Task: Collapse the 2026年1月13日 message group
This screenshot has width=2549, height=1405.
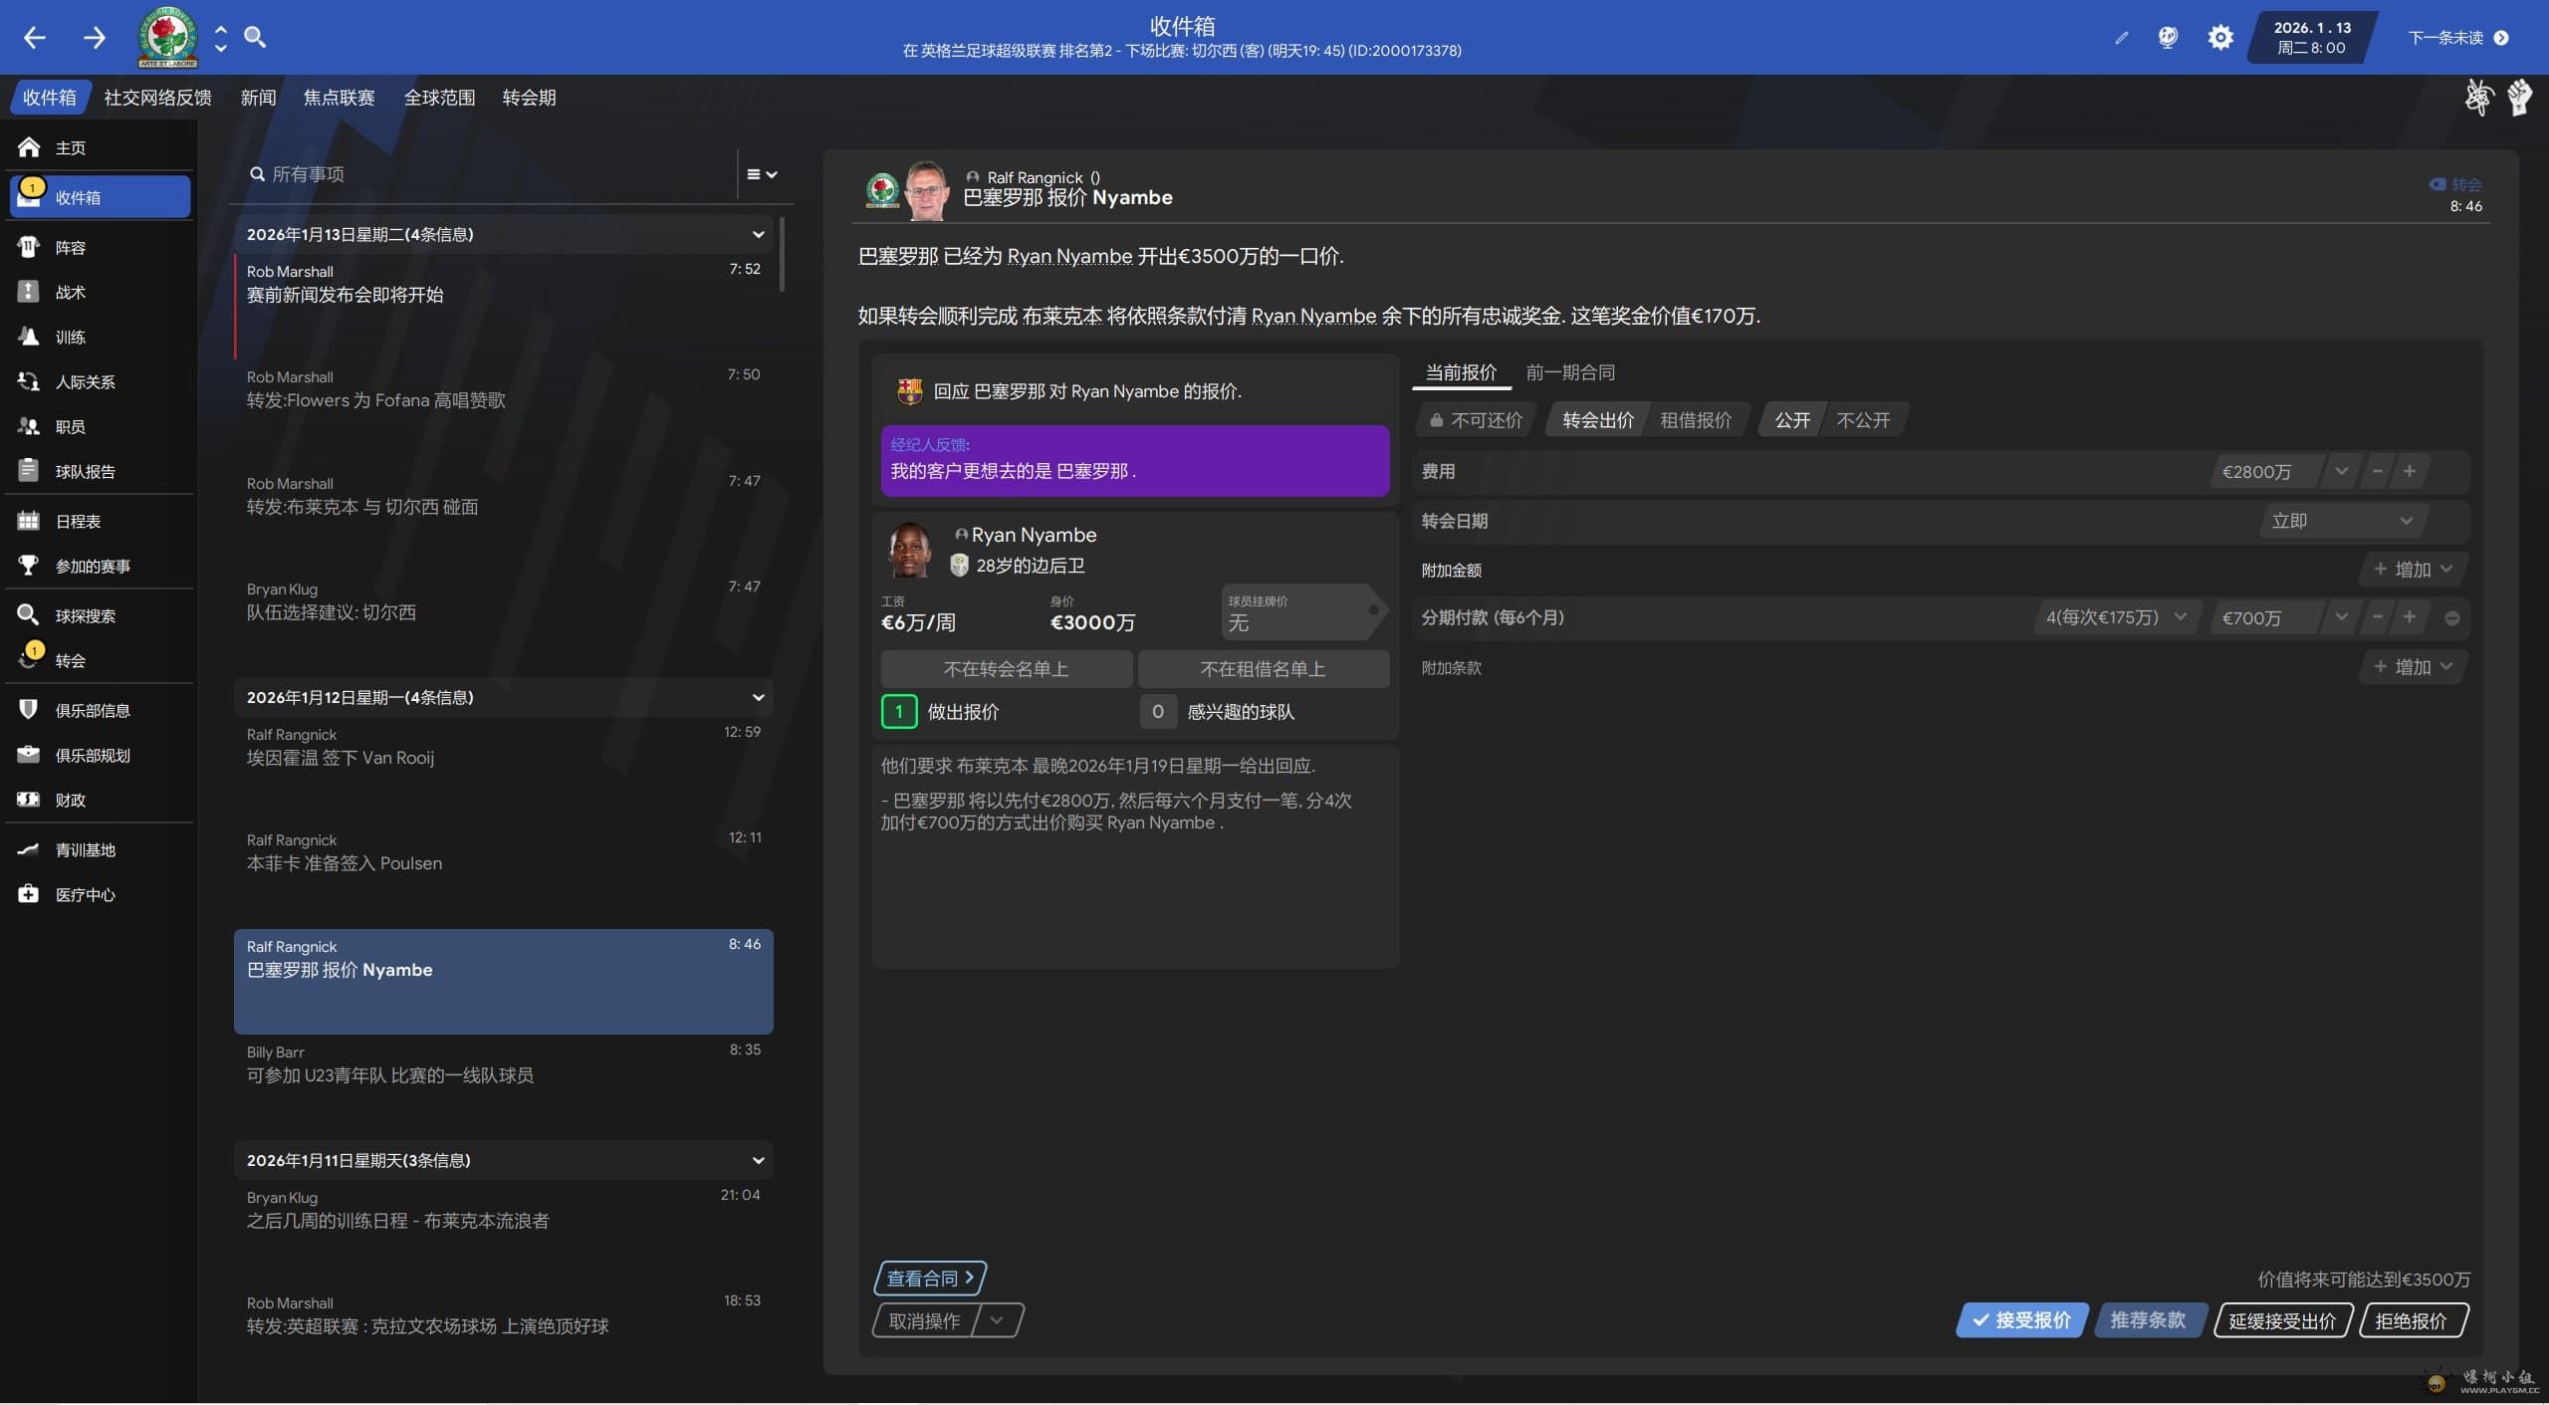Action: click(x=759, y=235)
